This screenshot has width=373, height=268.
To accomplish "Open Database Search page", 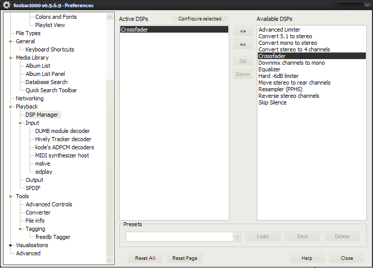I will (46, 82).
